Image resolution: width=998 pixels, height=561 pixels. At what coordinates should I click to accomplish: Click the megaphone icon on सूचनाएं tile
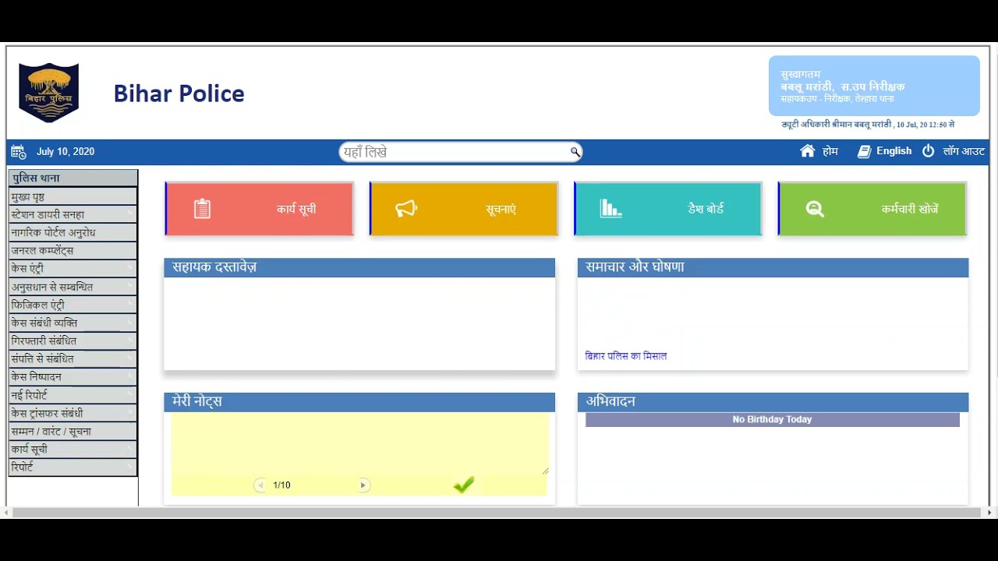point(406,209)
